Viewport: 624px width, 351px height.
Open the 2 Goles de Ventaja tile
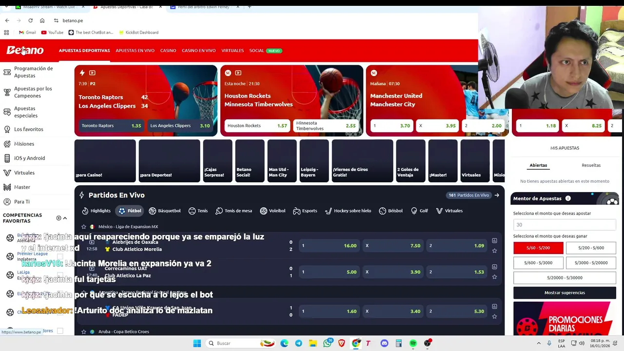pyautogui.click(x=410, y=161)
